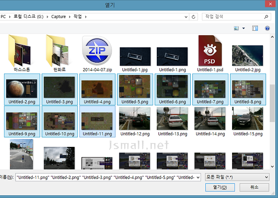The image size is (278, 198).
Task: Click the scrollbar up arrow
Action: [272, 37]
